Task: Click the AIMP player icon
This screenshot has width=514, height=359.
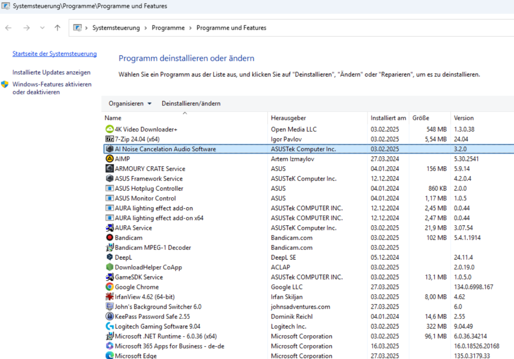Action: click(110, 159)
